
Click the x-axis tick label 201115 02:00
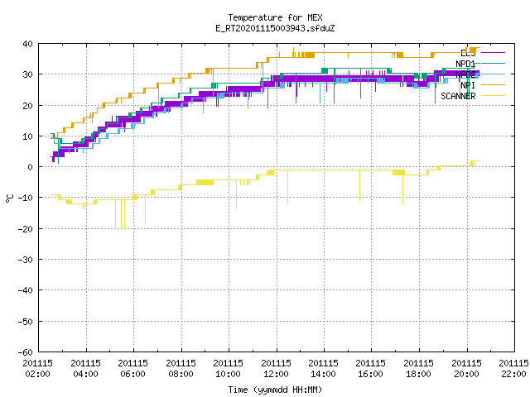pyautogui.click(x=38, y=369)
